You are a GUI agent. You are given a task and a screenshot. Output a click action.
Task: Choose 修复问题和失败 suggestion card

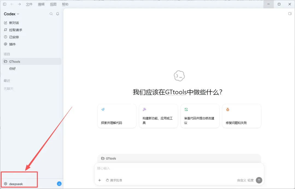pyautogui.click(x=241, y=116)
